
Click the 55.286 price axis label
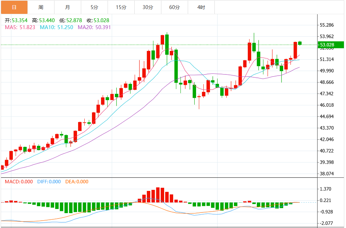(327, 25)
